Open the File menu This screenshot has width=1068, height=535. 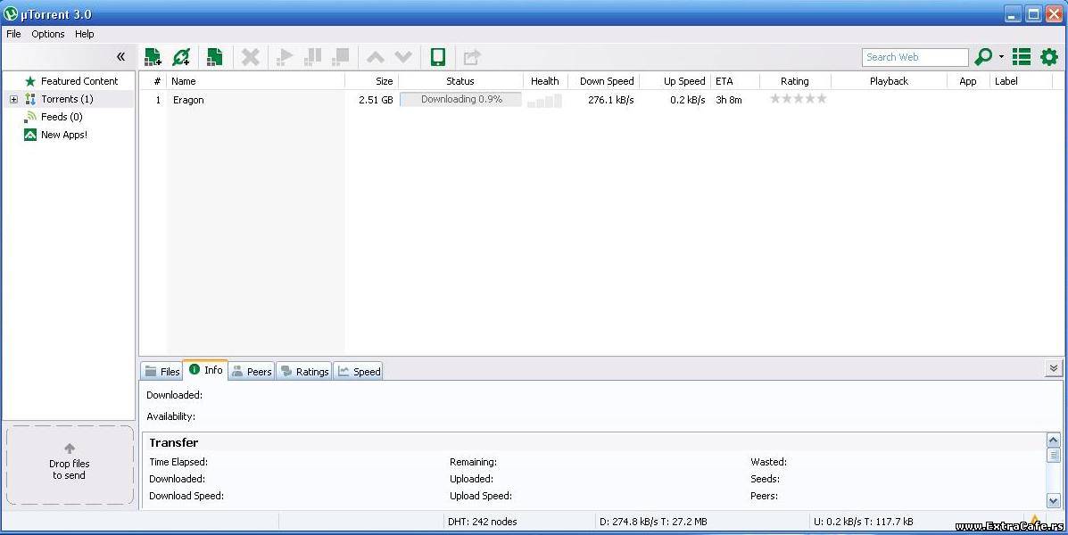(x=13, y=34)
